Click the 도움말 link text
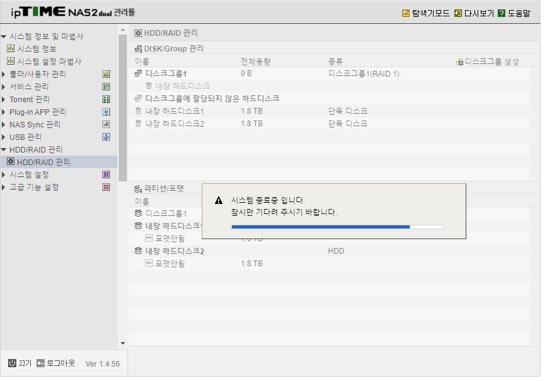 tap(519, 13)
